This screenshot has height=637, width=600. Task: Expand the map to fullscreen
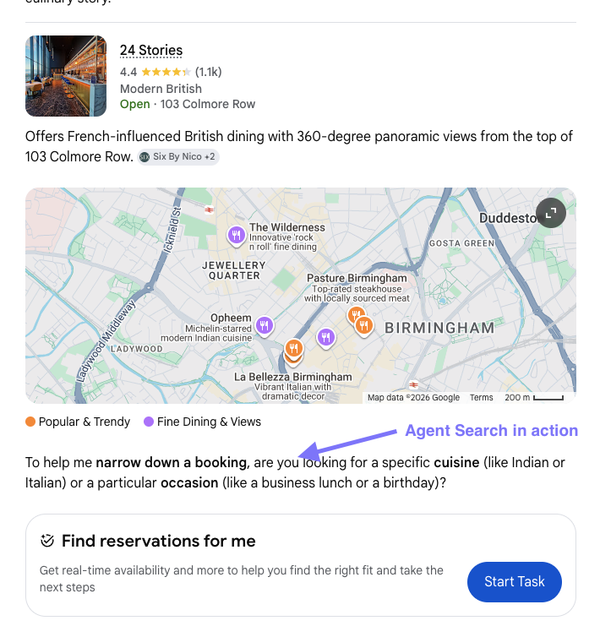click(551, 214)
